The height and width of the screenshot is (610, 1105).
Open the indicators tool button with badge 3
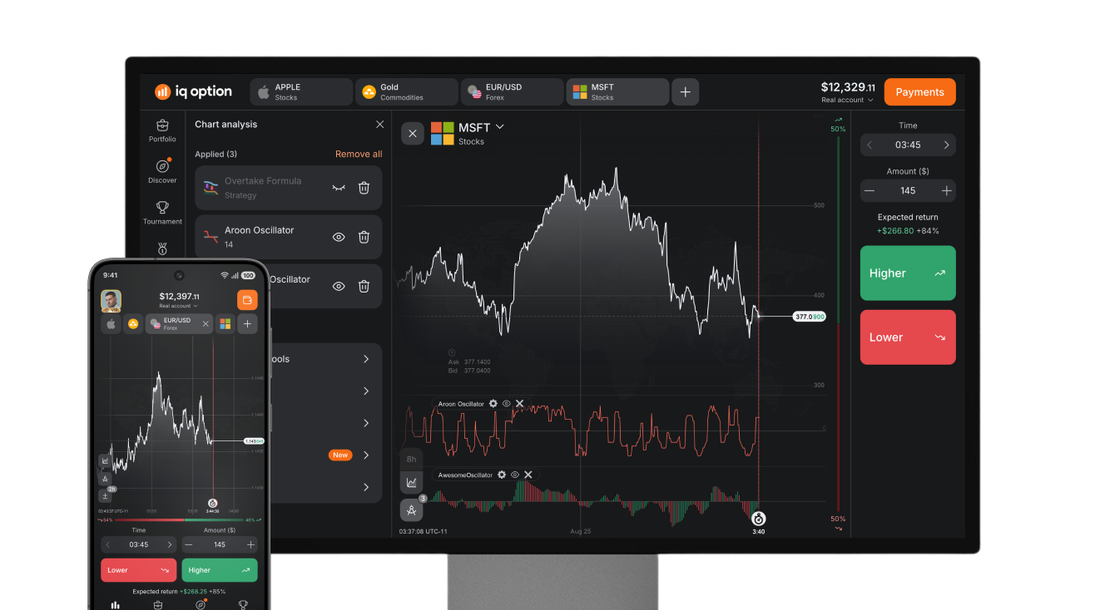click(411, 510)
